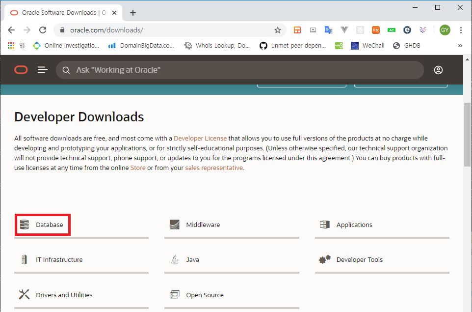Open the Developer Tools downloads link
Image resolution: width=472 pixels, height=312 pixels.
pyautogui.click(x=360, y=259)
